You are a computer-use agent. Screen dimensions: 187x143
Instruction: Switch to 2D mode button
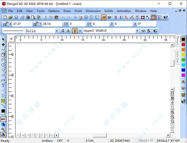coord(104,17)
